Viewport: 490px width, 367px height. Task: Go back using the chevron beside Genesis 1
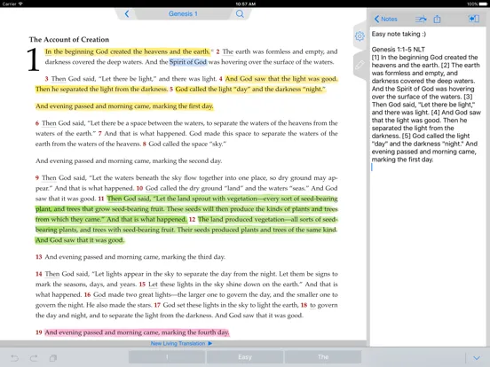click(x=127, y=13)
